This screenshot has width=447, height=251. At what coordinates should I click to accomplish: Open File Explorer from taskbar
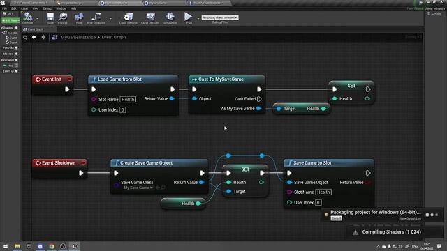17,246
